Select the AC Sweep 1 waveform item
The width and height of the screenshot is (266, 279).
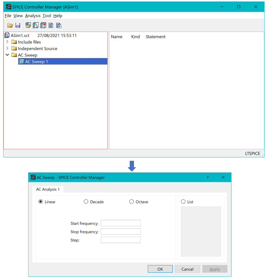click(x=36, y=61)
